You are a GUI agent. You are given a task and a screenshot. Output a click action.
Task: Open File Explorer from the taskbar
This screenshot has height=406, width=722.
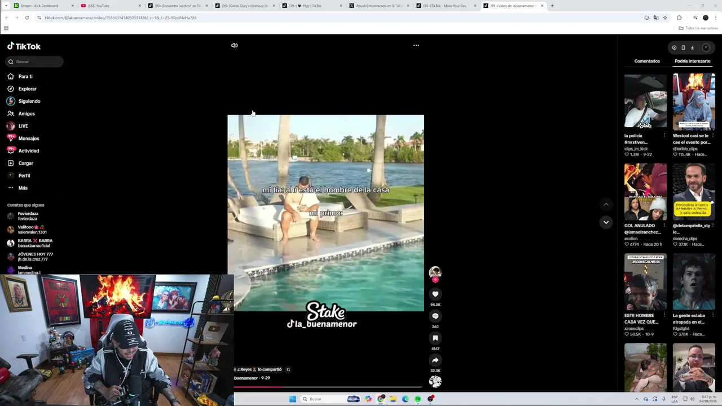(x=393, y=399)
